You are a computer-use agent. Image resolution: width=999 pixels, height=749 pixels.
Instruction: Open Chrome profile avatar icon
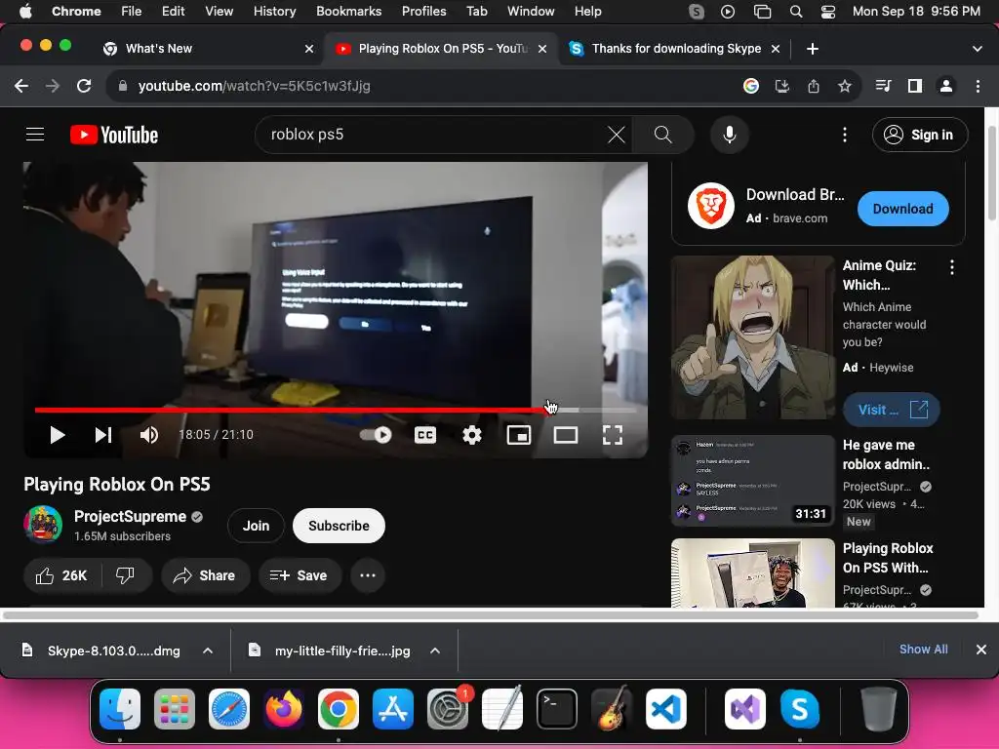(x=946, y=86)
